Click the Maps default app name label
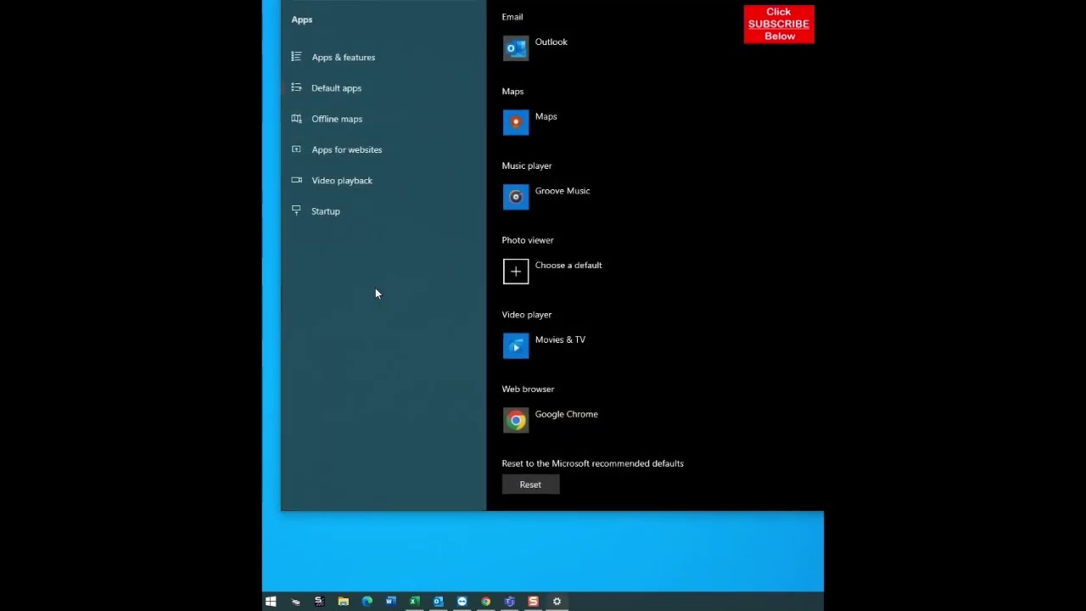This screenshot has height=611, width=1086. (546, 116)
